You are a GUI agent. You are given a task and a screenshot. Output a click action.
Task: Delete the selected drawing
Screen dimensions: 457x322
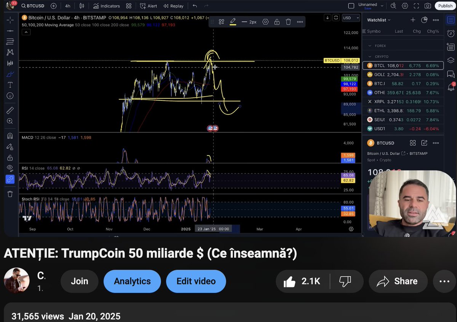(x=288, y=22)
